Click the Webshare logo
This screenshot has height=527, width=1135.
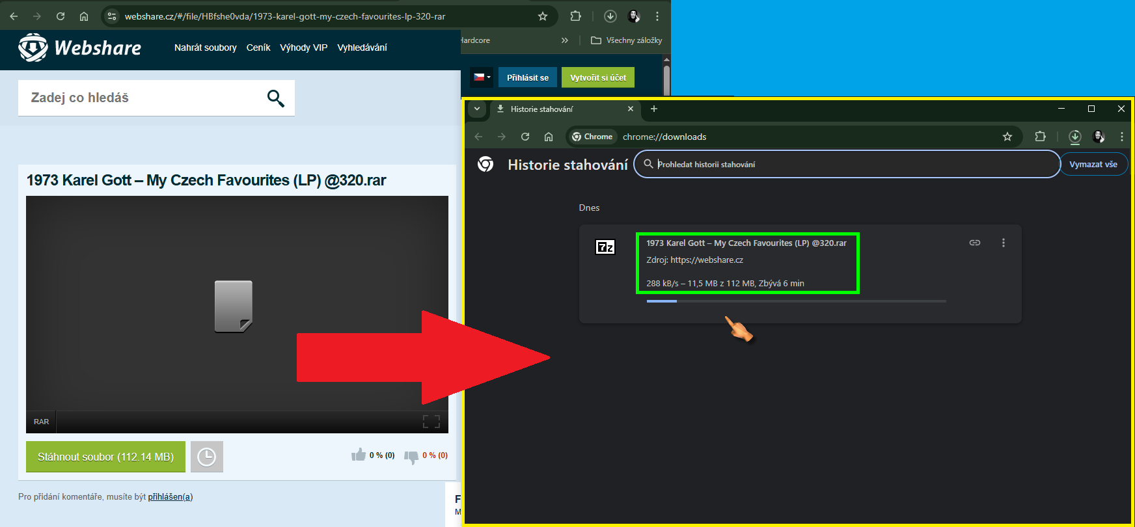[79, 47]
